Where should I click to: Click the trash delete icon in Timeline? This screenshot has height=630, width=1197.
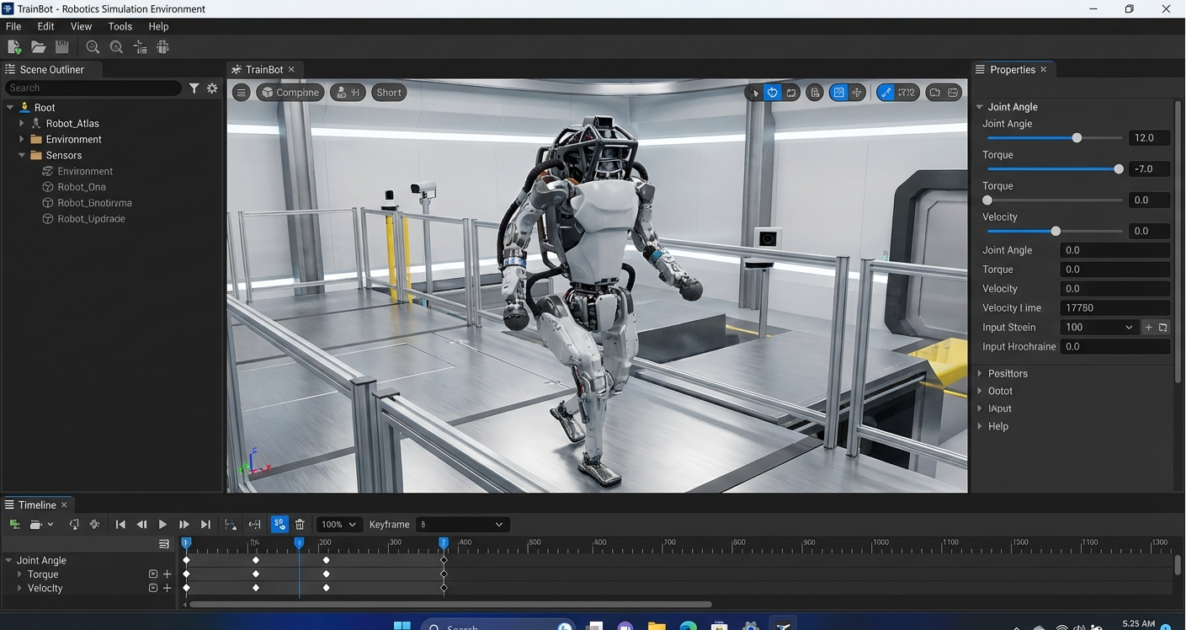[x=300, y=525]
